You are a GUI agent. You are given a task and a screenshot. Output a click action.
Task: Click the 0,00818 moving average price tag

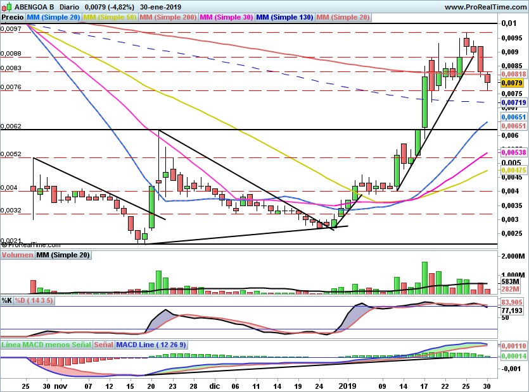[512, 74]
